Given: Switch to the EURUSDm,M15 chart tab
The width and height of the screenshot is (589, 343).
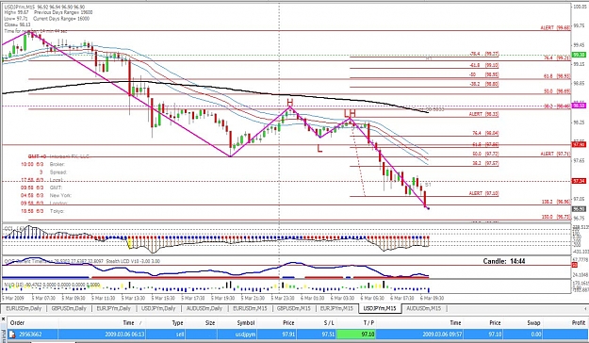Looking at the screenshot, I should pyautogui.click(x=250, y=308).
